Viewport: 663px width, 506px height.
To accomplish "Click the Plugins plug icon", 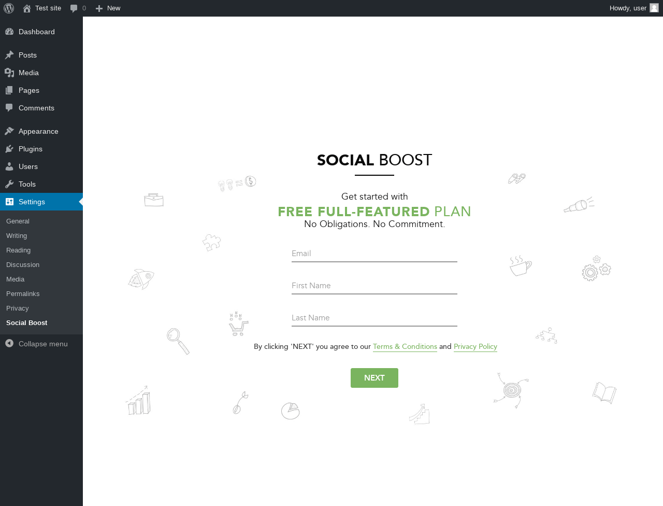I will click(x=9, y=149).
